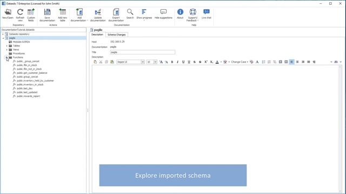
Task: Click the Add documentation ribbon icon
Action: point(79,12)
